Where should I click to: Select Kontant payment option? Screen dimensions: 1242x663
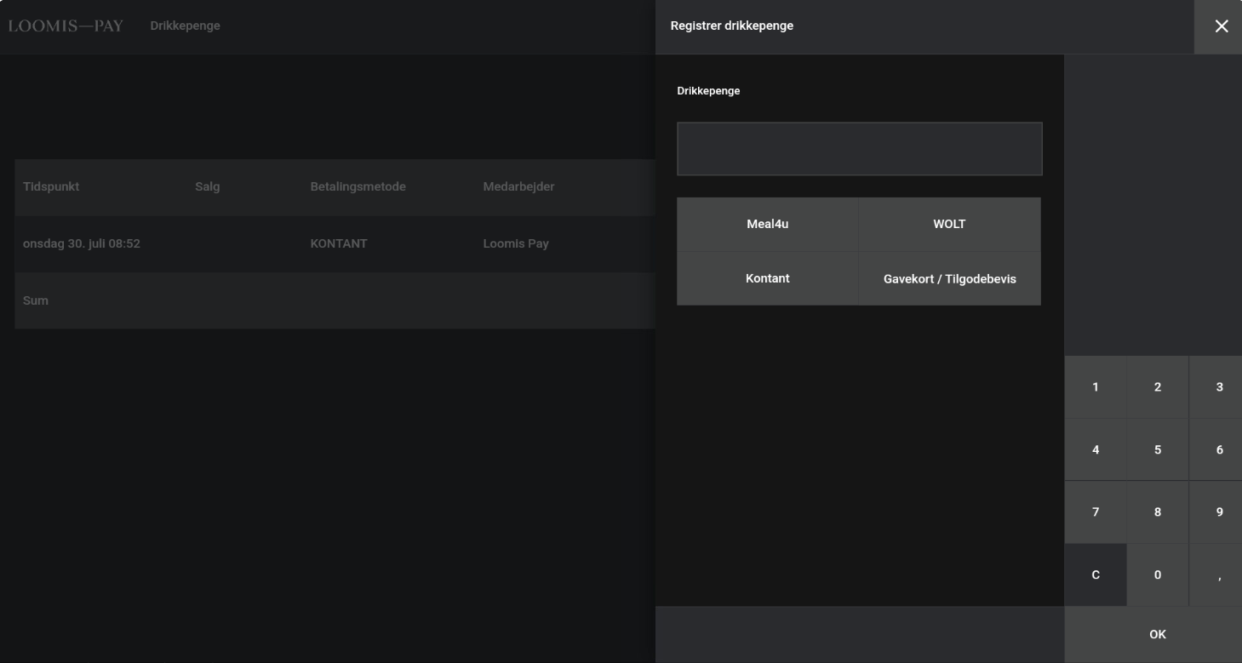coord(767,278)
